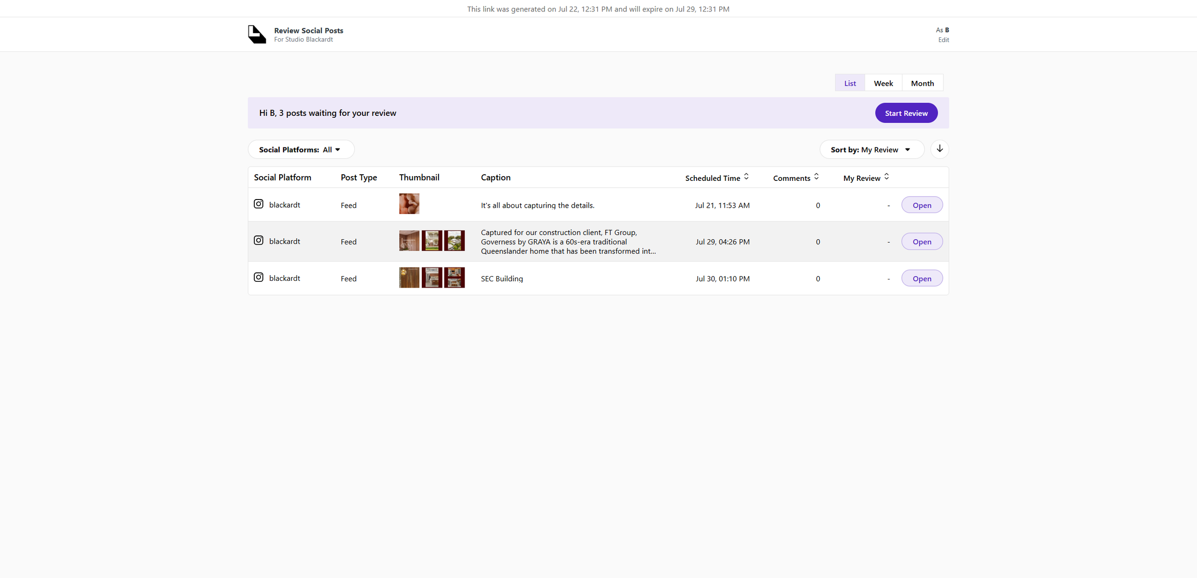1197x578 pixels.
Task: Click 'Feed' post type in 'capturing the details' row
Action: pyautogui.click(x=349, y=205)
